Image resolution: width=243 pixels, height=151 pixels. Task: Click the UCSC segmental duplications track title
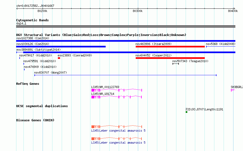42,106
